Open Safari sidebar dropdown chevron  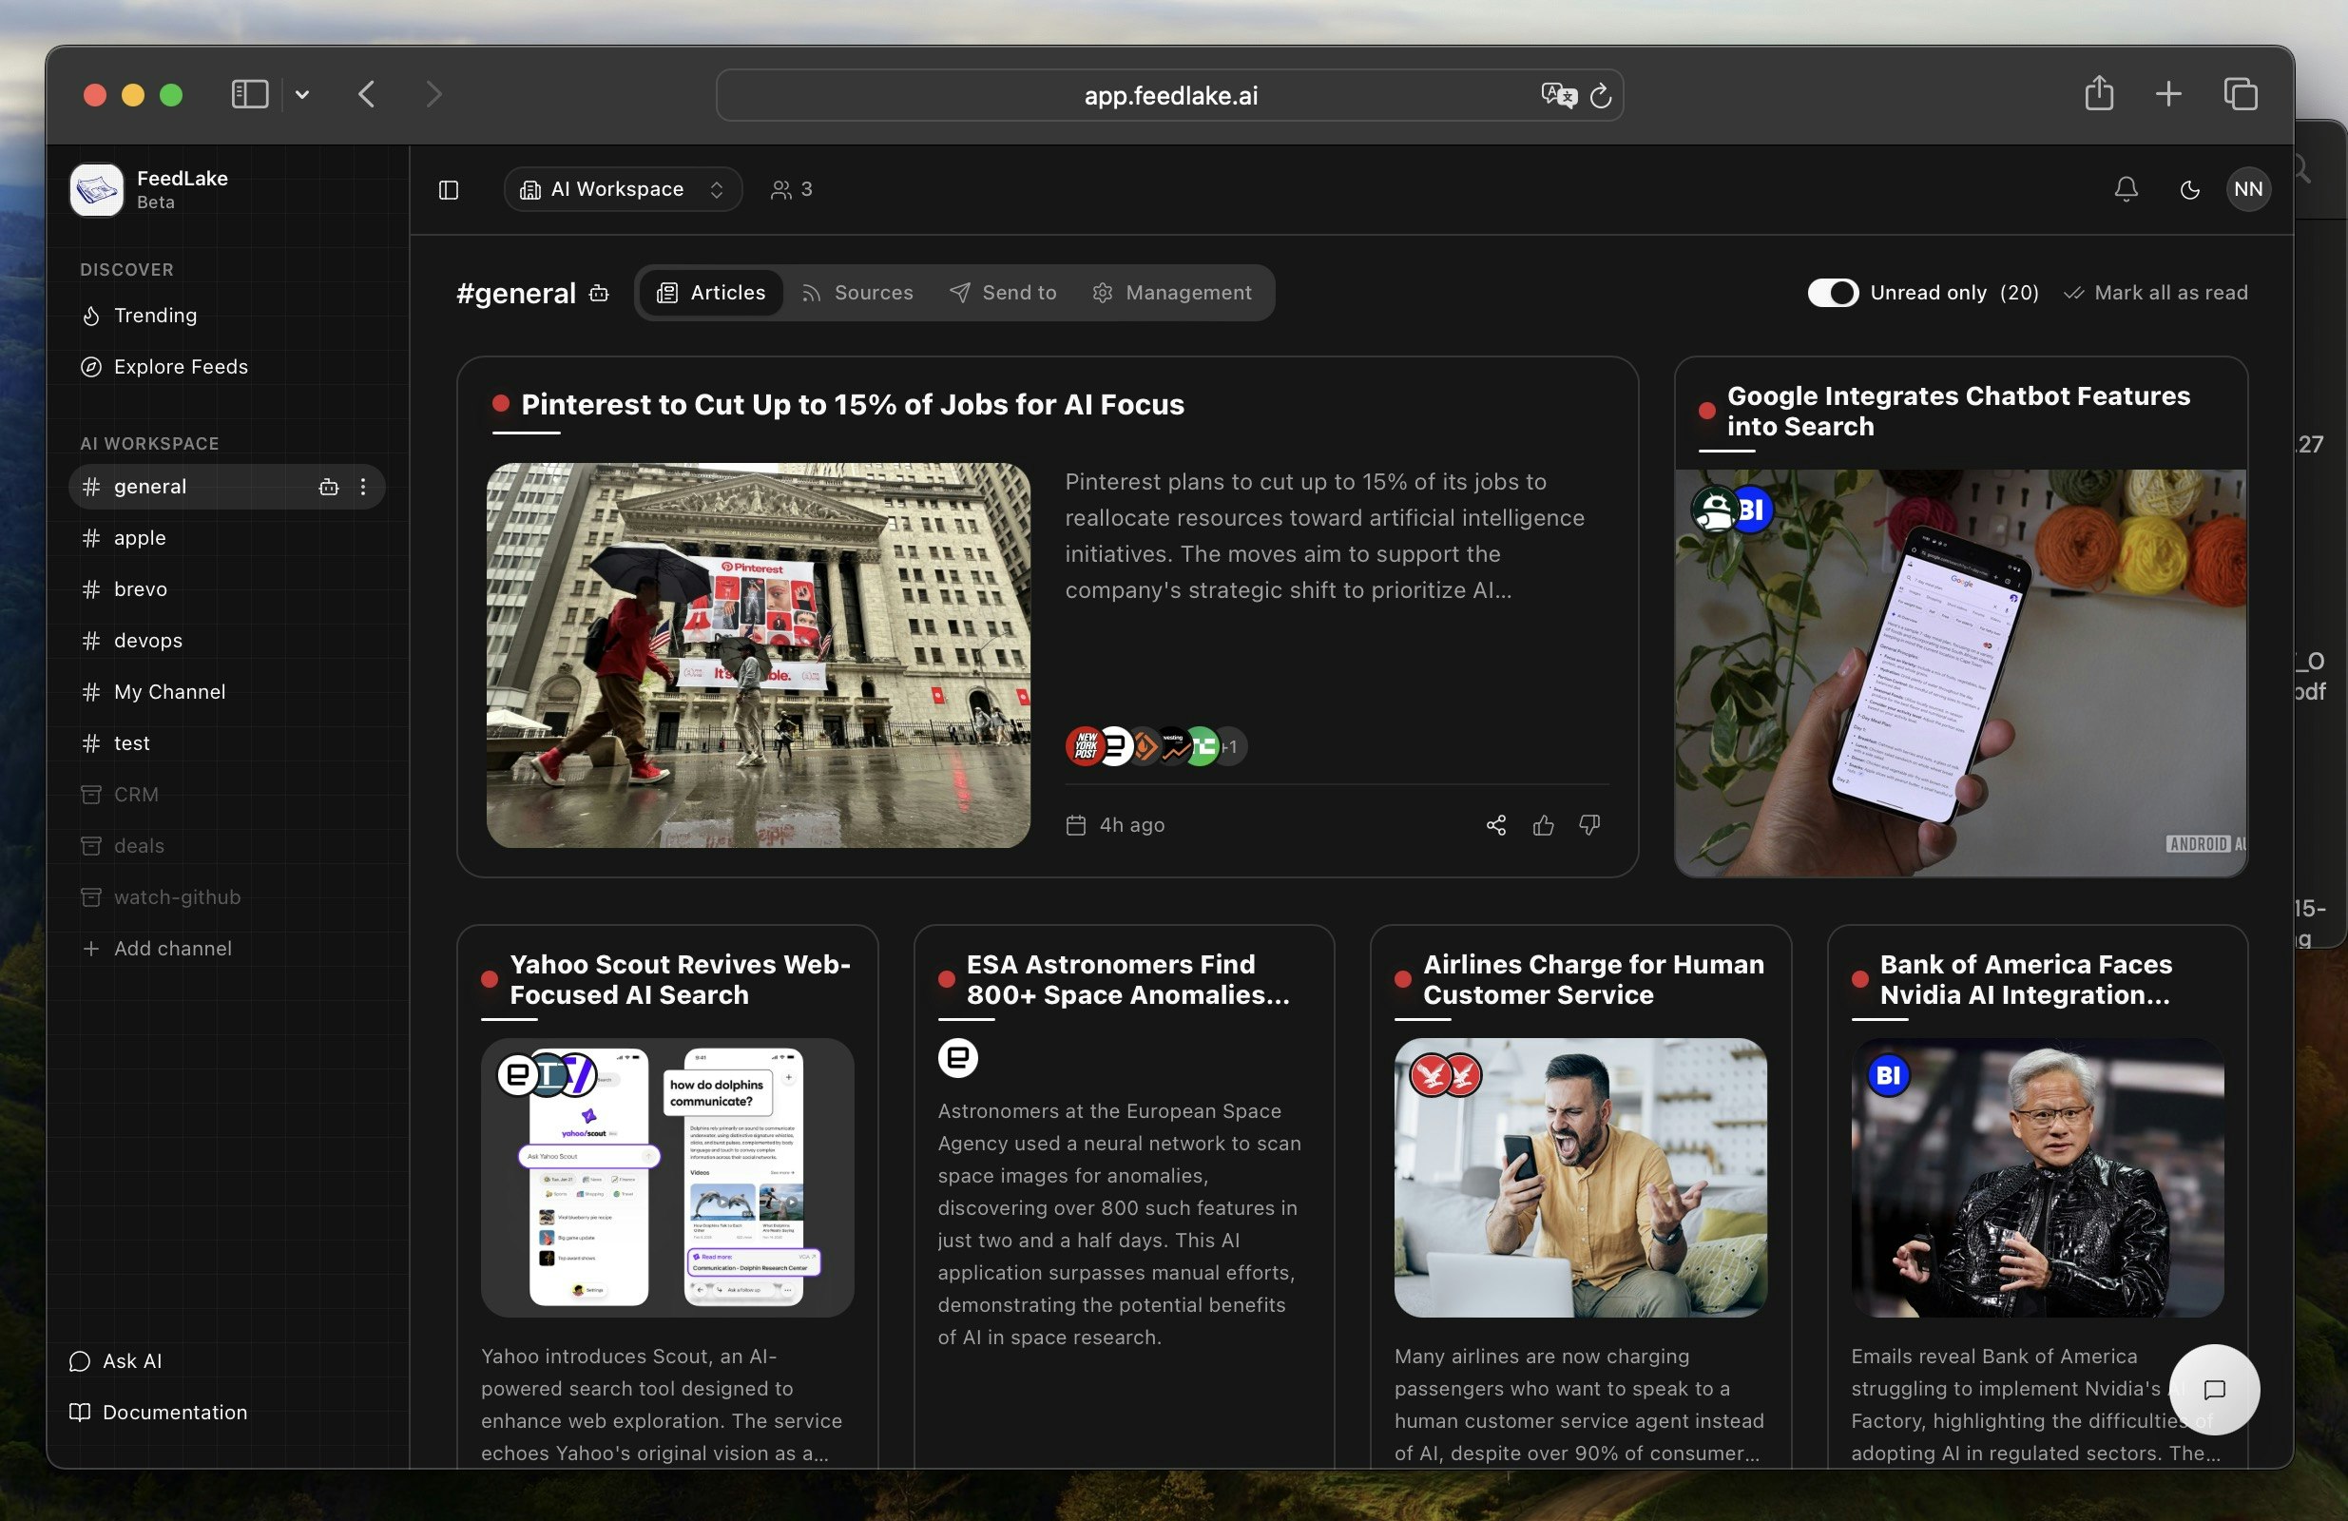click(303, 95)
